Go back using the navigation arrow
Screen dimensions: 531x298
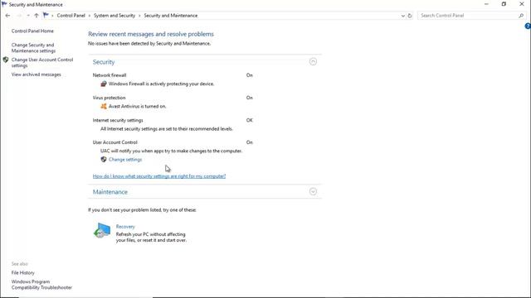[x=7, y=16]
